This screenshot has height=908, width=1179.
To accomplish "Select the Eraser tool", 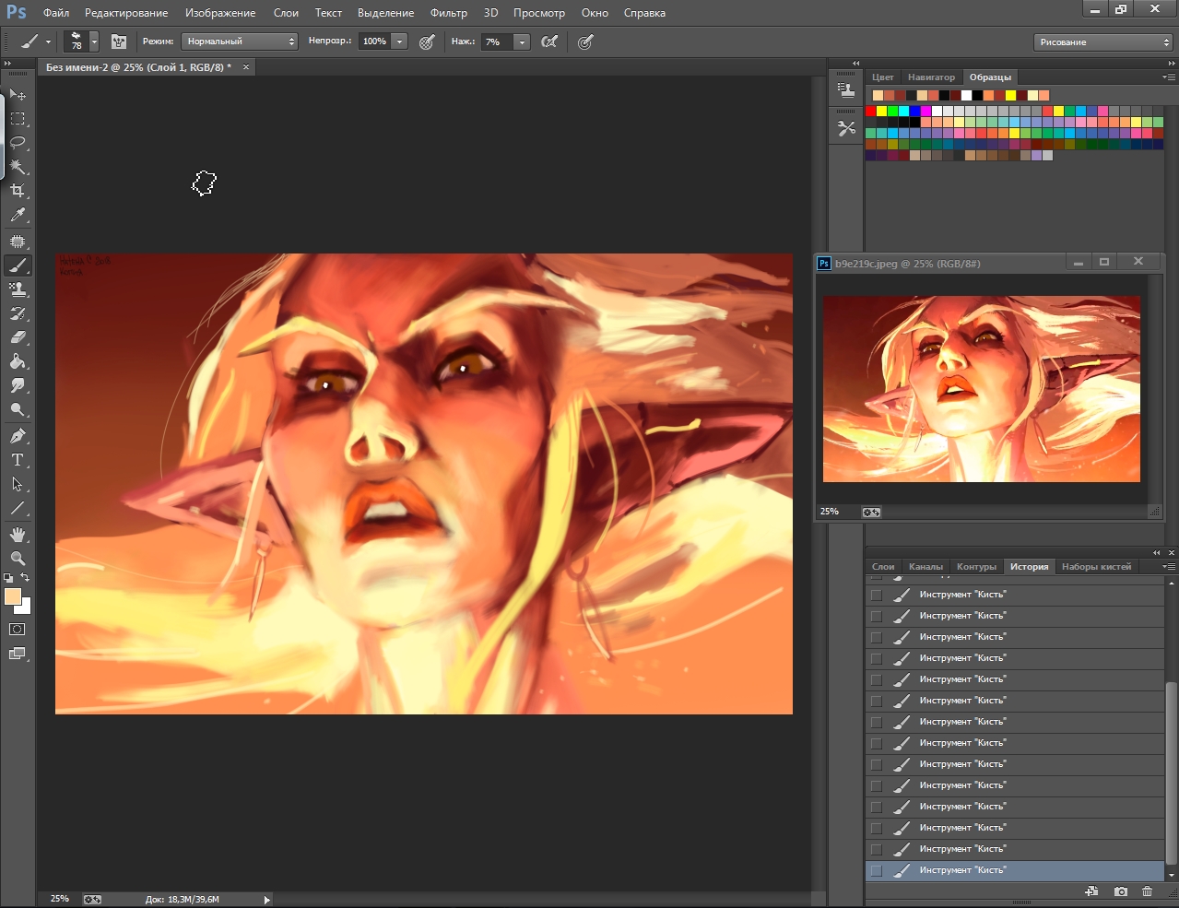I will 18,337.
